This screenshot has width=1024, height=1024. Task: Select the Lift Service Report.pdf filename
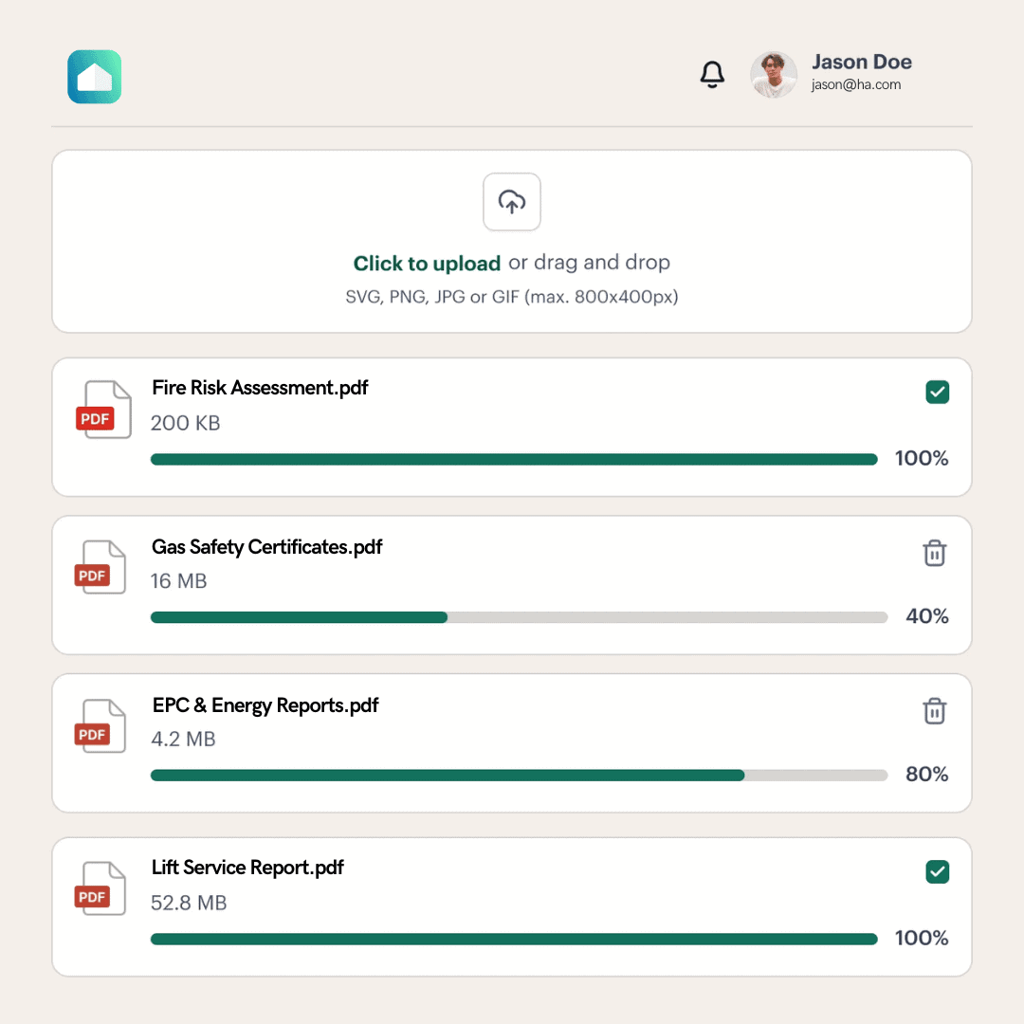(x=247, y=868)
